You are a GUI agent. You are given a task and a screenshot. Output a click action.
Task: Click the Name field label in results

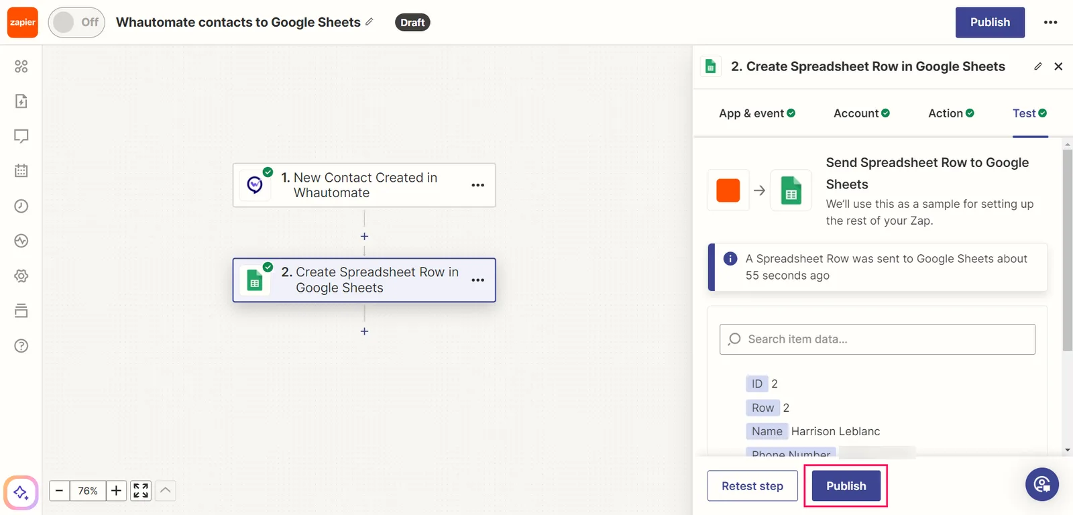click(x=767, y=431)
